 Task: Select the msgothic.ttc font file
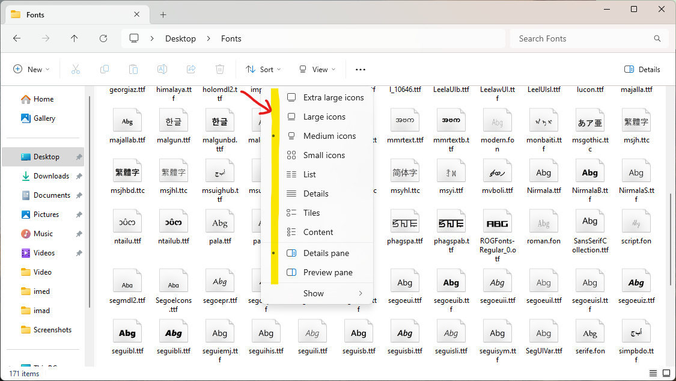coord(590,130)
